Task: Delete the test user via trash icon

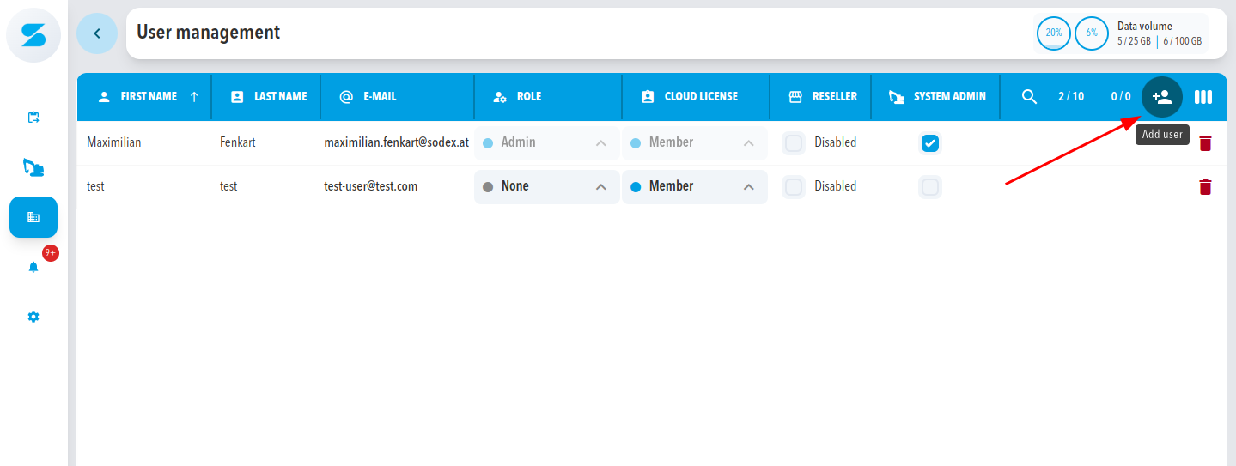Action: tap(1205, 187)
